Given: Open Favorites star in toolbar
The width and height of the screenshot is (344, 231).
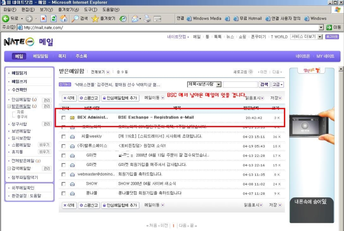Looking at the screenshot, I should tap(95, 18).
